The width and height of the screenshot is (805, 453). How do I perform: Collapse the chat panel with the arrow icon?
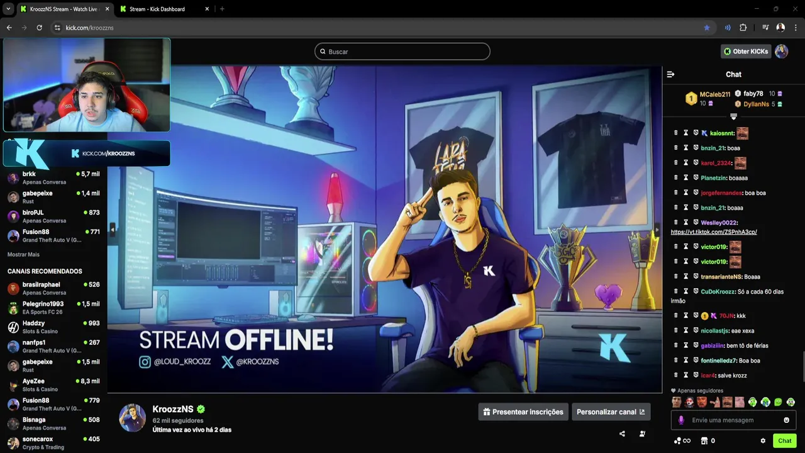pyautogui.click(x=670, y=74)
